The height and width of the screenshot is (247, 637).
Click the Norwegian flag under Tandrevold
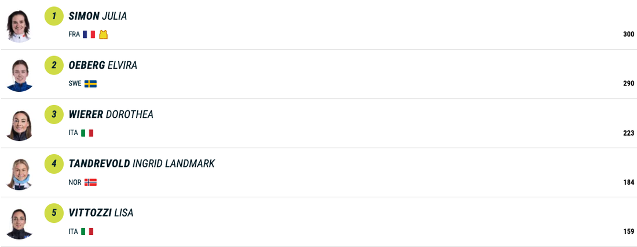click(90, 182)
